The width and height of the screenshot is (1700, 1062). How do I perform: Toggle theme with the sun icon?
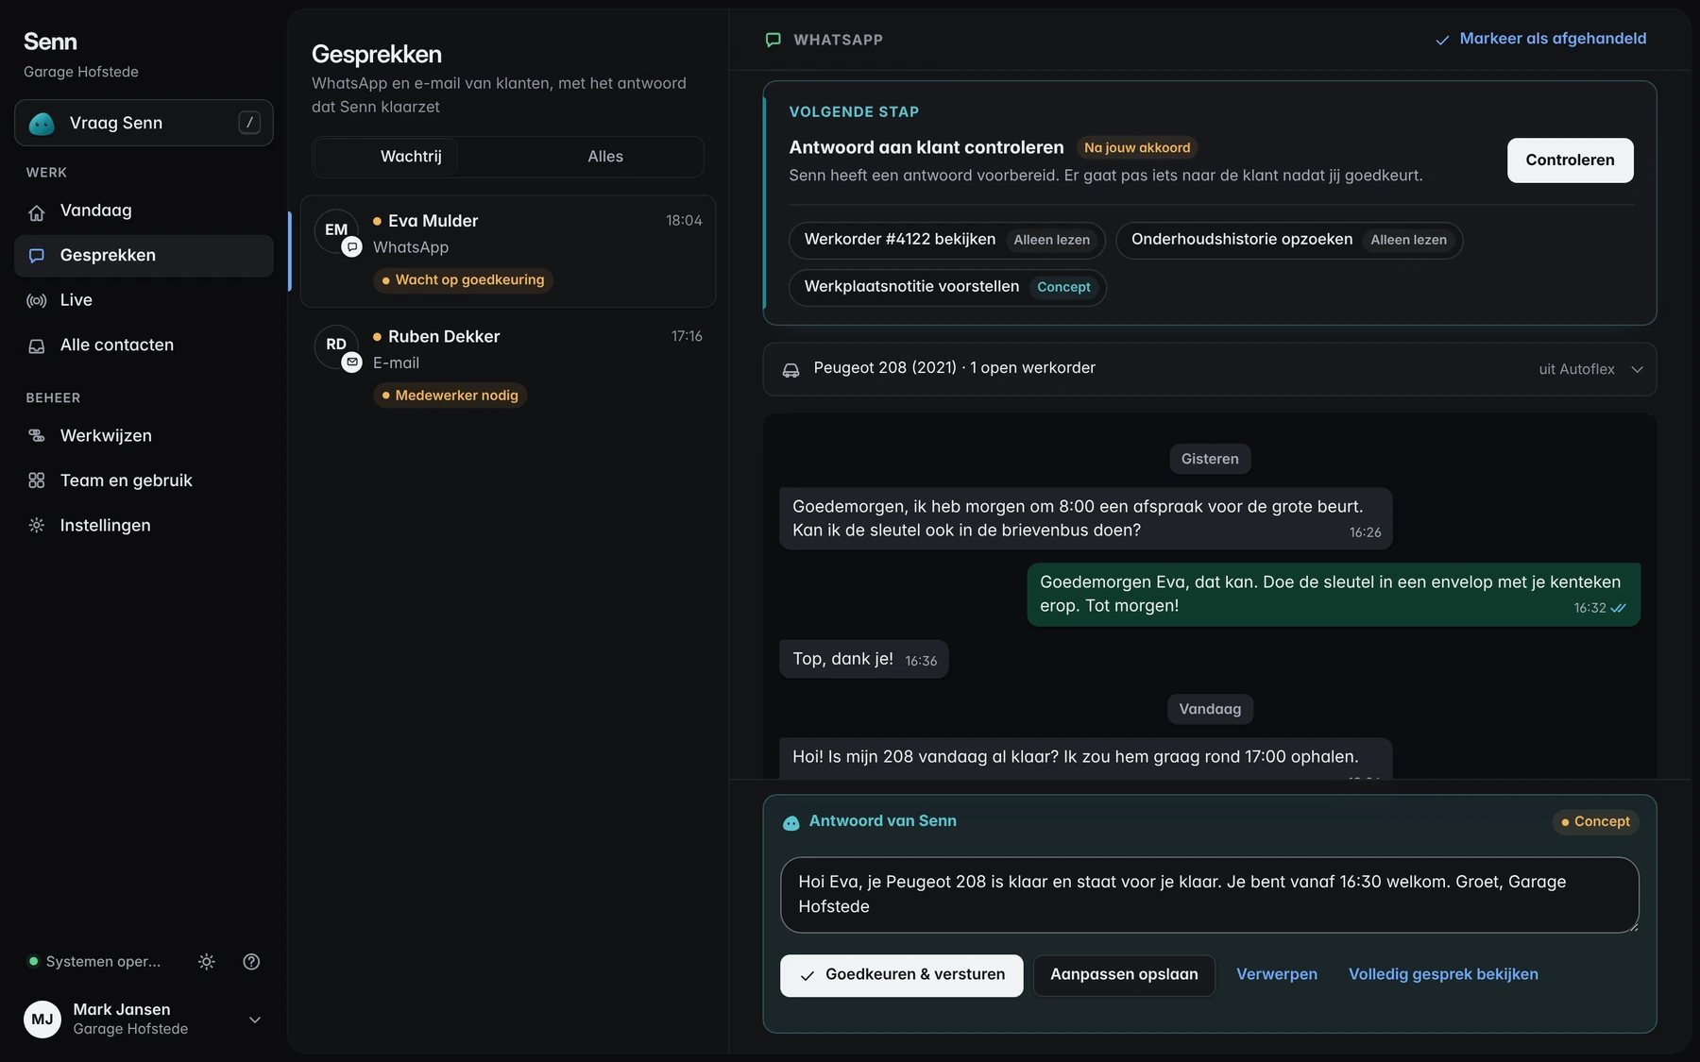click(207, 961)
